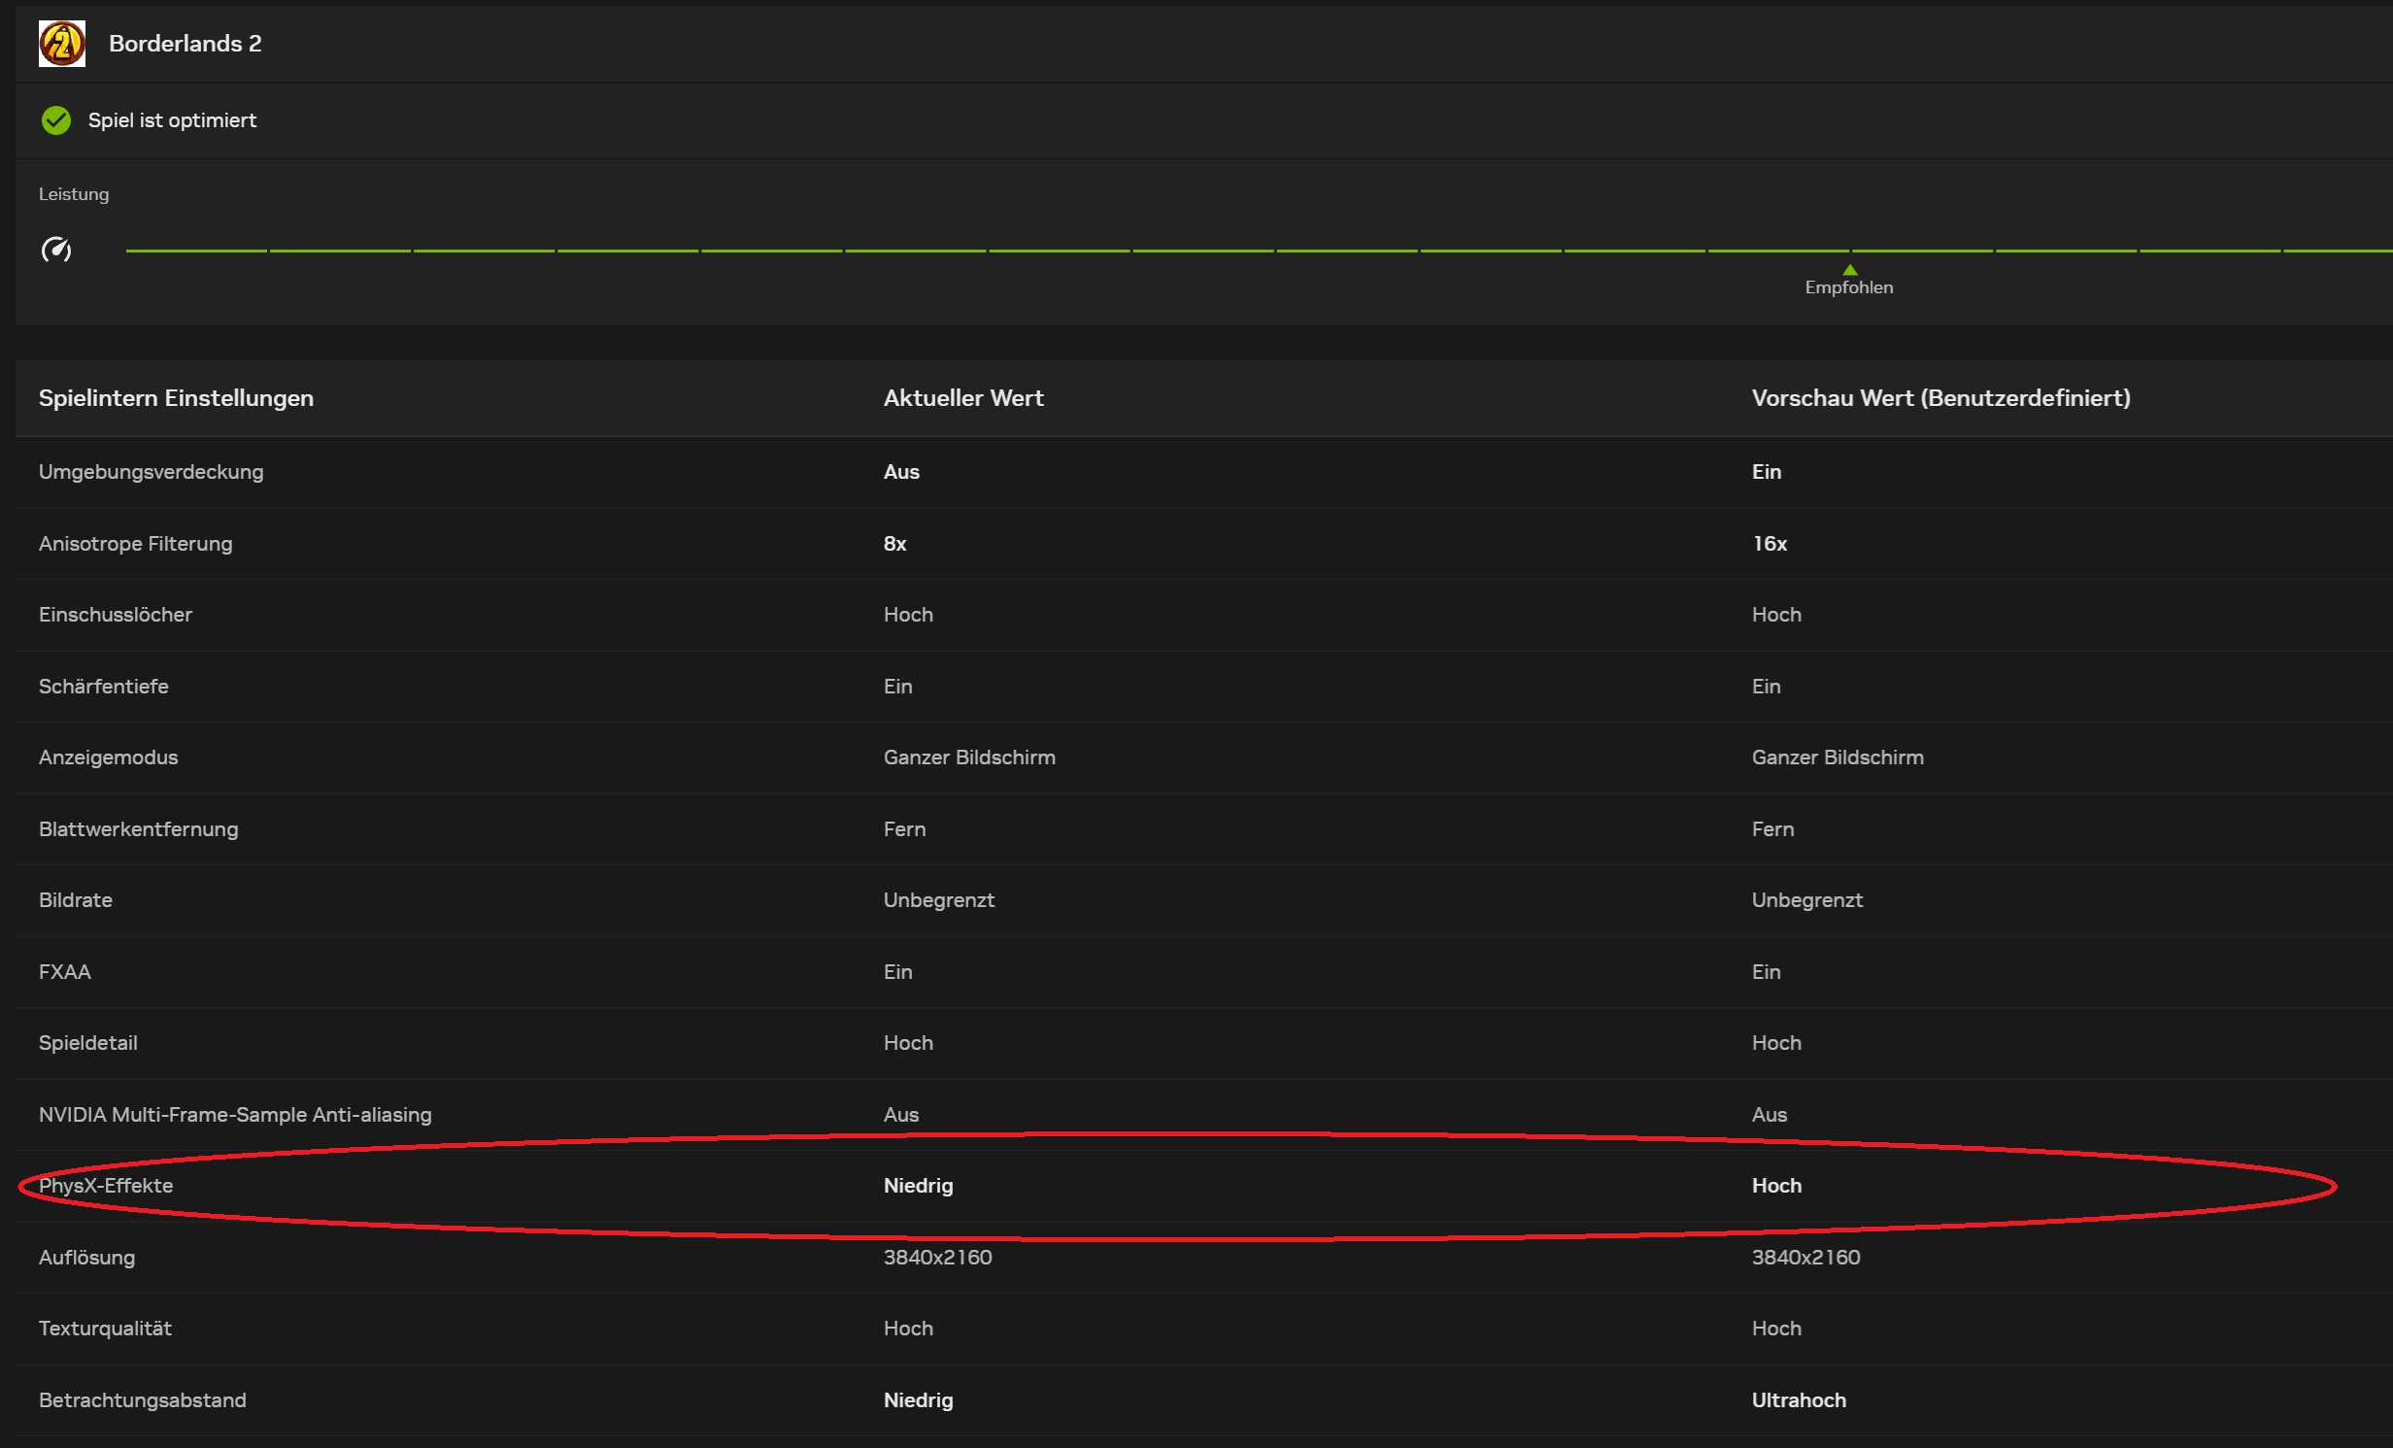The image size is (2393, 1448).
Task: Click current value 'Unbegrenzt' for Bildrate
Action: tap(939, 900)
